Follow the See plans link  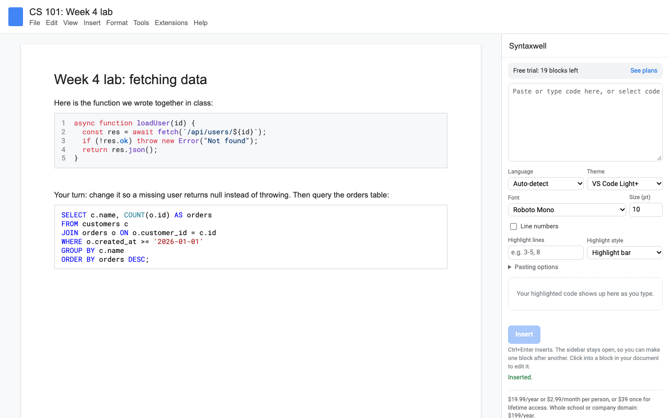pos(644,71)
